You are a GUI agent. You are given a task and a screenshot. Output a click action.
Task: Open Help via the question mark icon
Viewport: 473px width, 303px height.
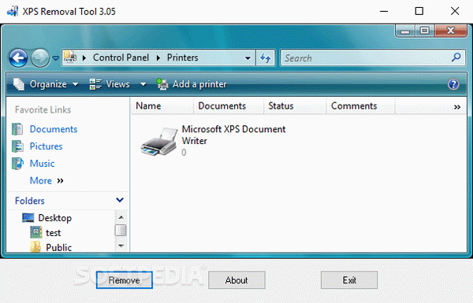click(x=453, y=84)
